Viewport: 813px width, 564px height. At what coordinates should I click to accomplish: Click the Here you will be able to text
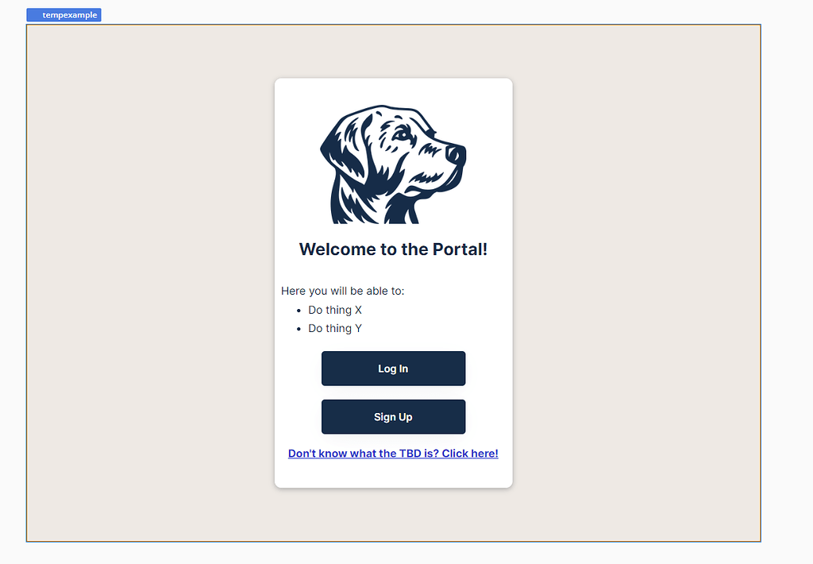tap(343, 291)
